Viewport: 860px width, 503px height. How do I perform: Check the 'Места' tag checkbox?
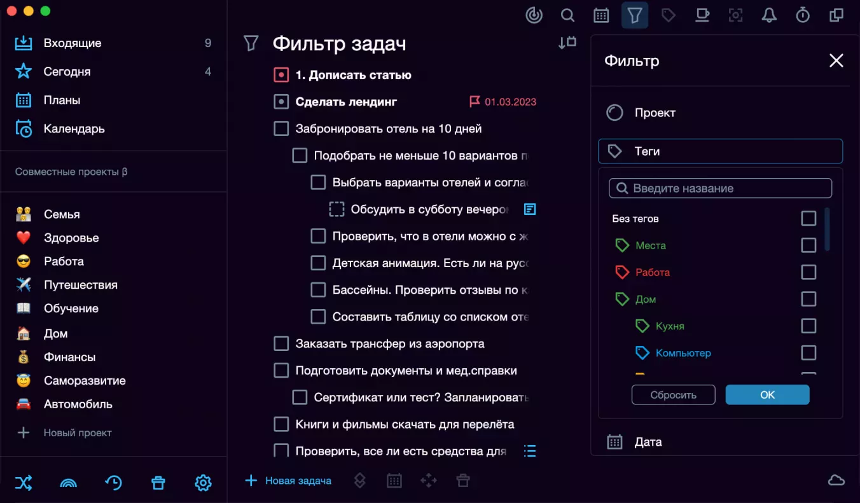(x=808, y=245)
